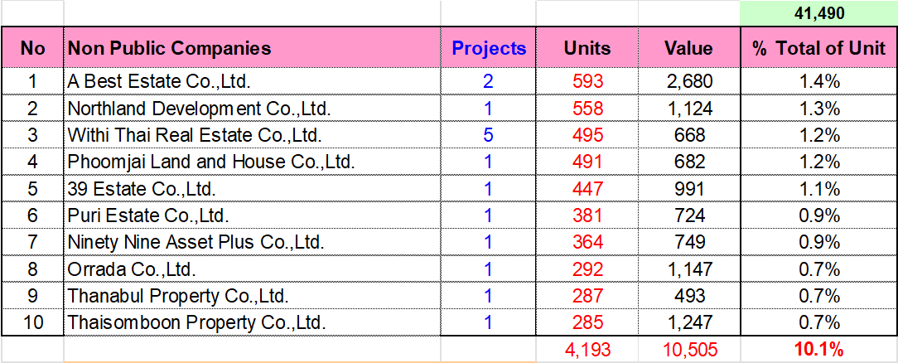Select the total value cell 10,505
Image resolution: width=898 pixels, height=363 pixels.
click(688, 350)
